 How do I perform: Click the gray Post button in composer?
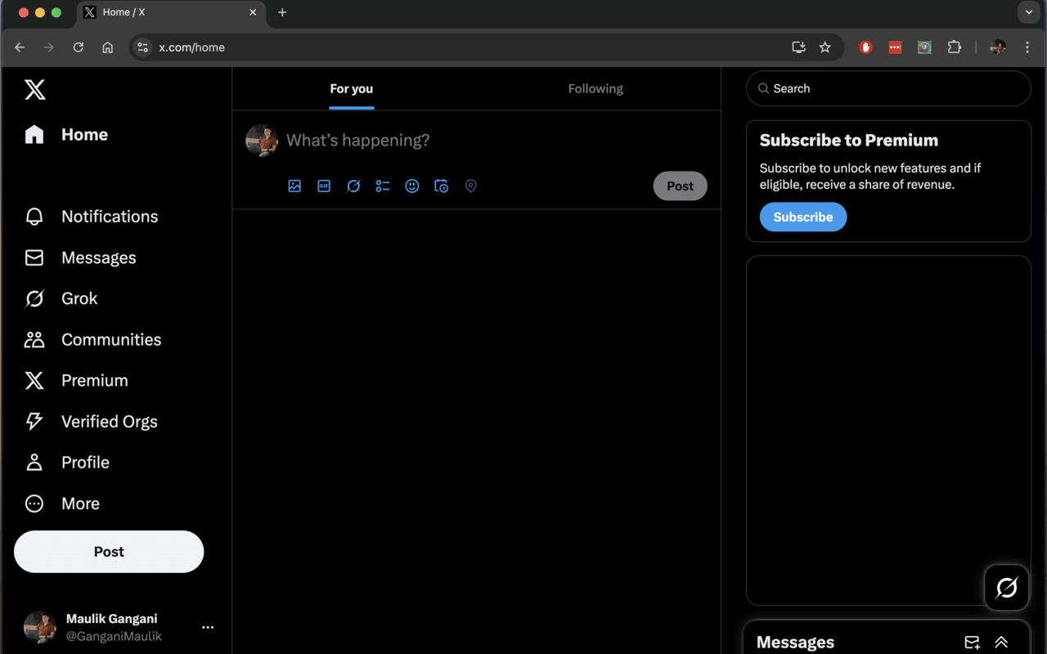(x=680, y=186)
